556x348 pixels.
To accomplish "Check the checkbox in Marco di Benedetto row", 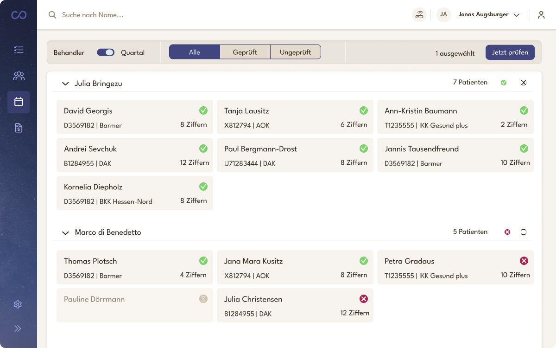I will point(524,232).
